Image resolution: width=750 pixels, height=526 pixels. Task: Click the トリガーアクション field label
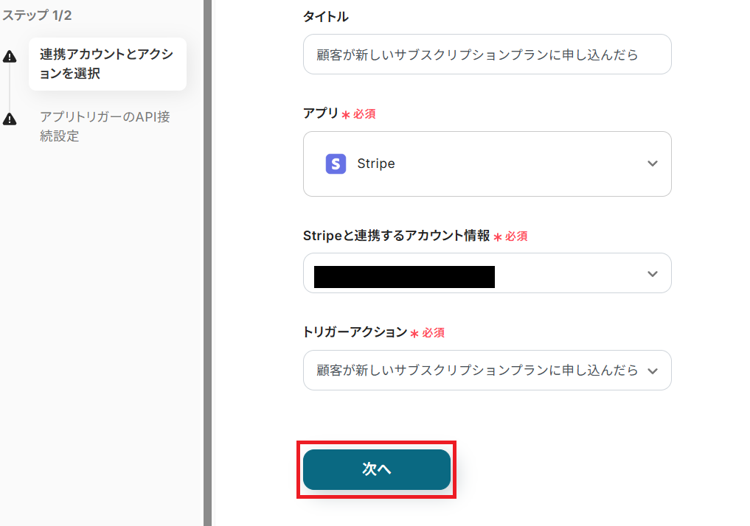[x=355, y=332]
